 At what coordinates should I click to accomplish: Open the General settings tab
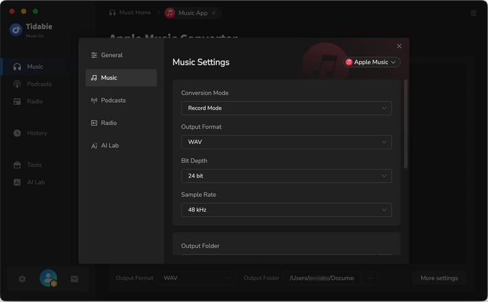coord(121,55)
